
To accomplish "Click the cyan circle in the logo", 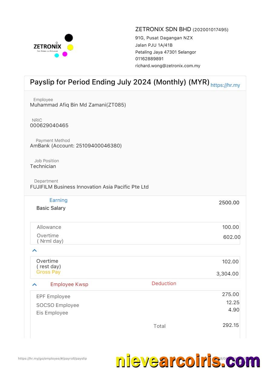I will 57,55.
